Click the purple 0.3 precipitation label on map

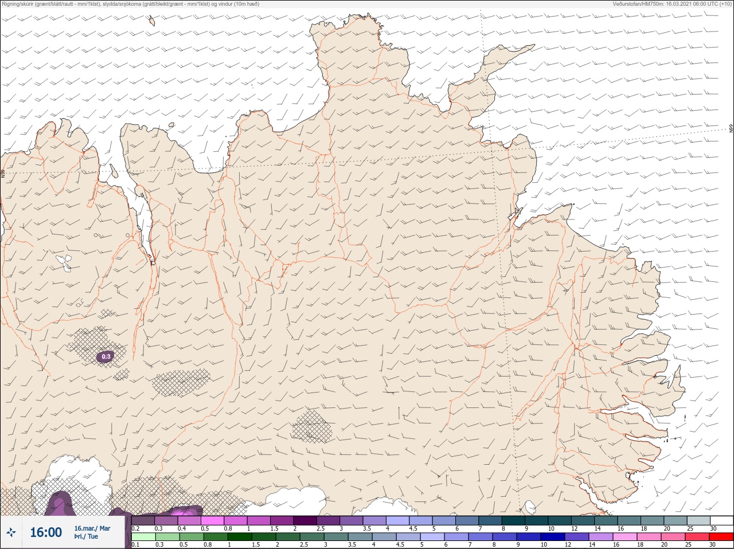(106, 356)
